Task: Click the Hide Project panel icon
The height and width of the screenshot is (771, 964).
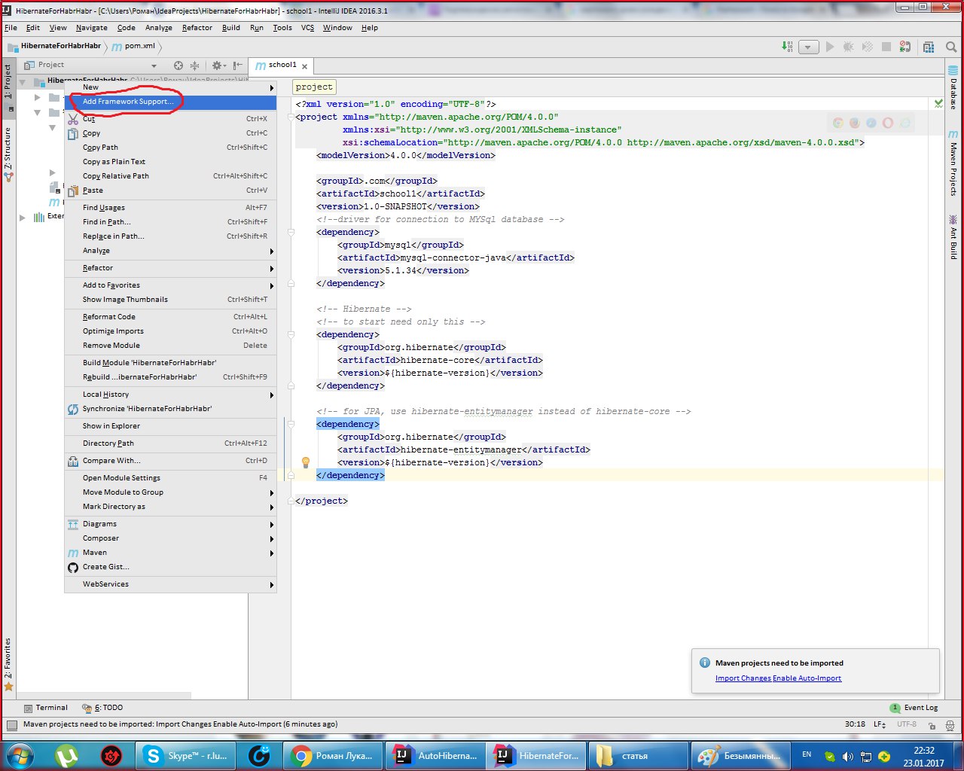Action: 238,66
